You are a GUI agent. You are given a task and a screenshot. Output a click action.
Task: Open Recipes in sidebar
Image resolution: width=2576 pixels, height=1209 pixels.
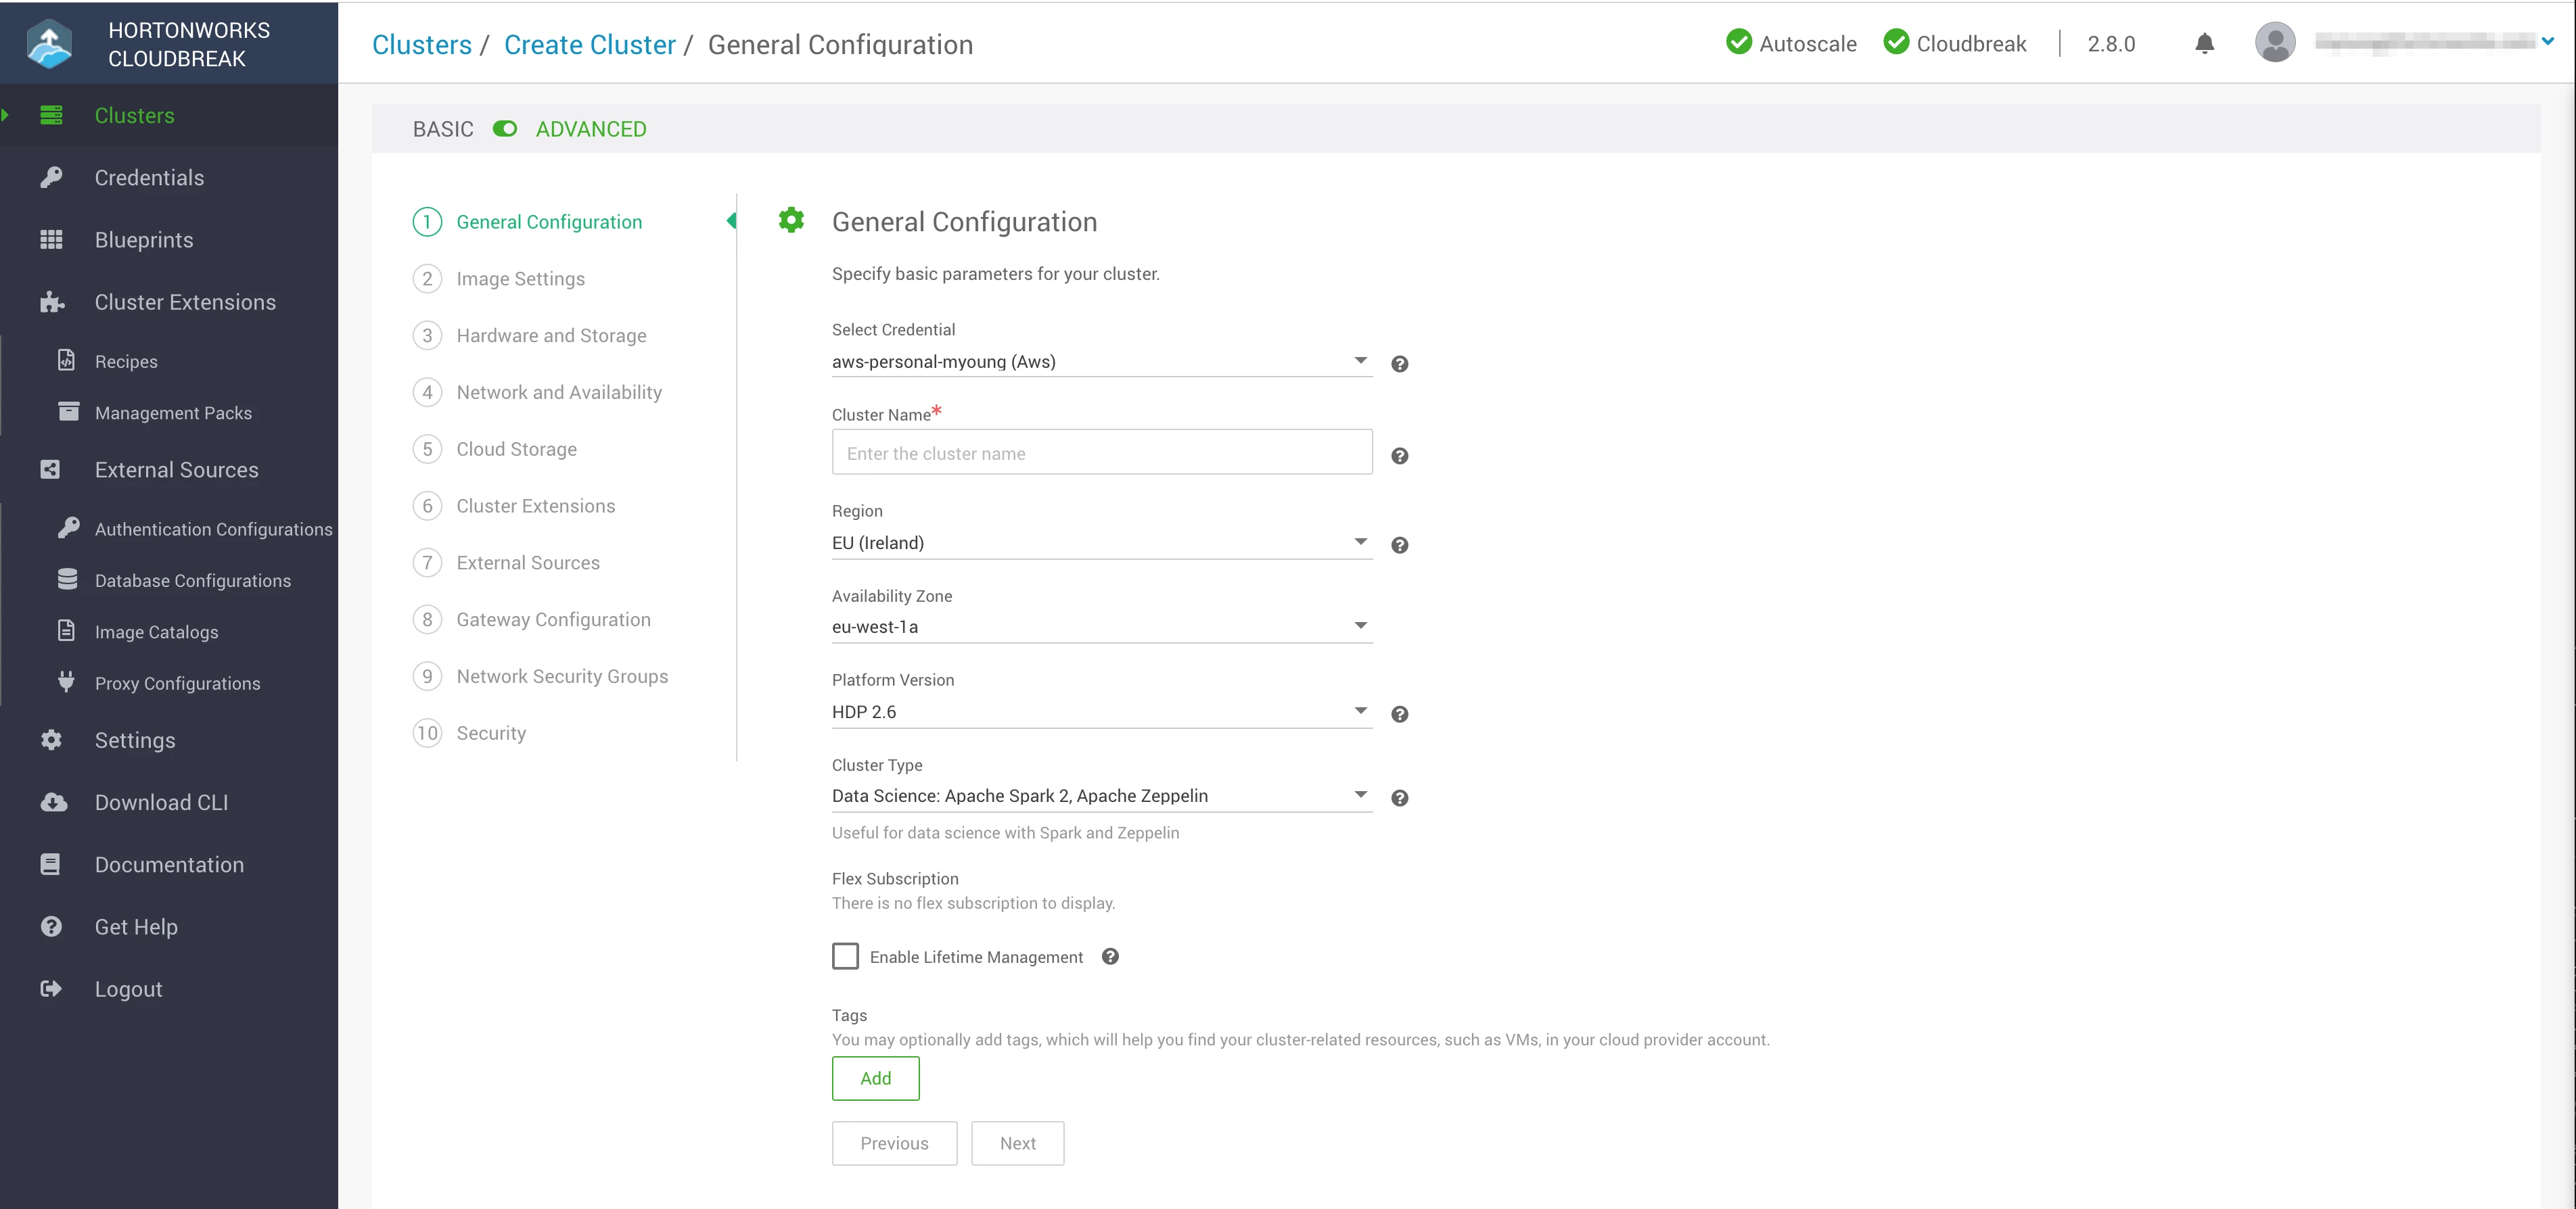click(x=126, y=362)
